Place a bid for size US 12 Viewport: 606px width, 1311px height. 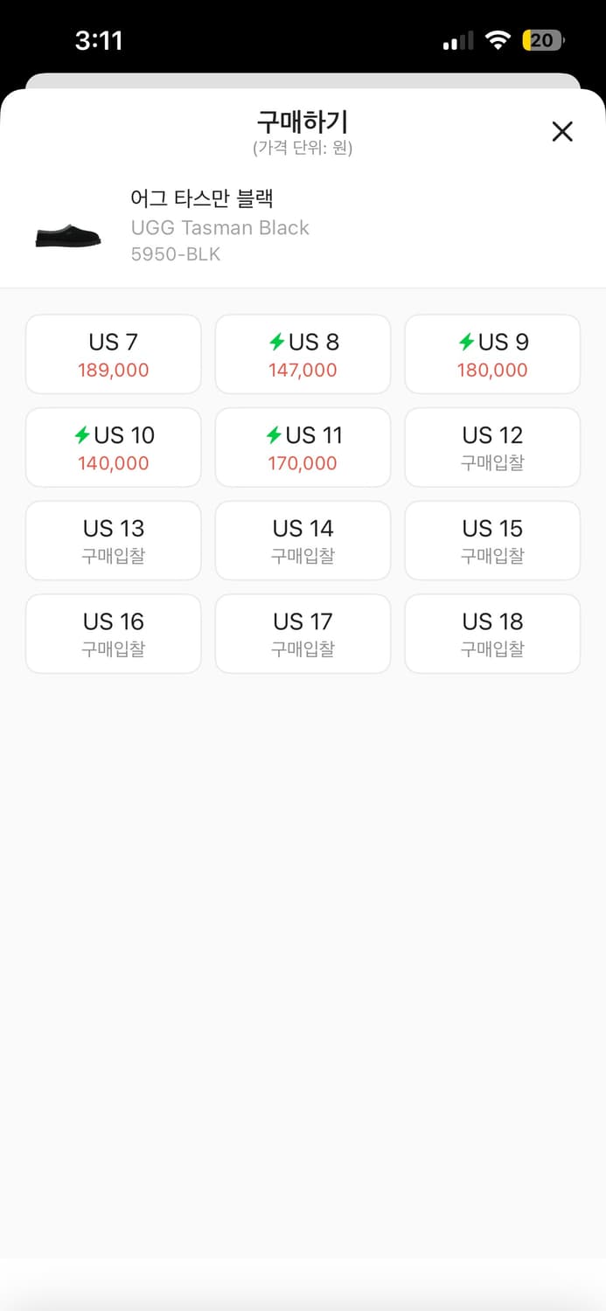pyautogui.click(x=492, y=447)
